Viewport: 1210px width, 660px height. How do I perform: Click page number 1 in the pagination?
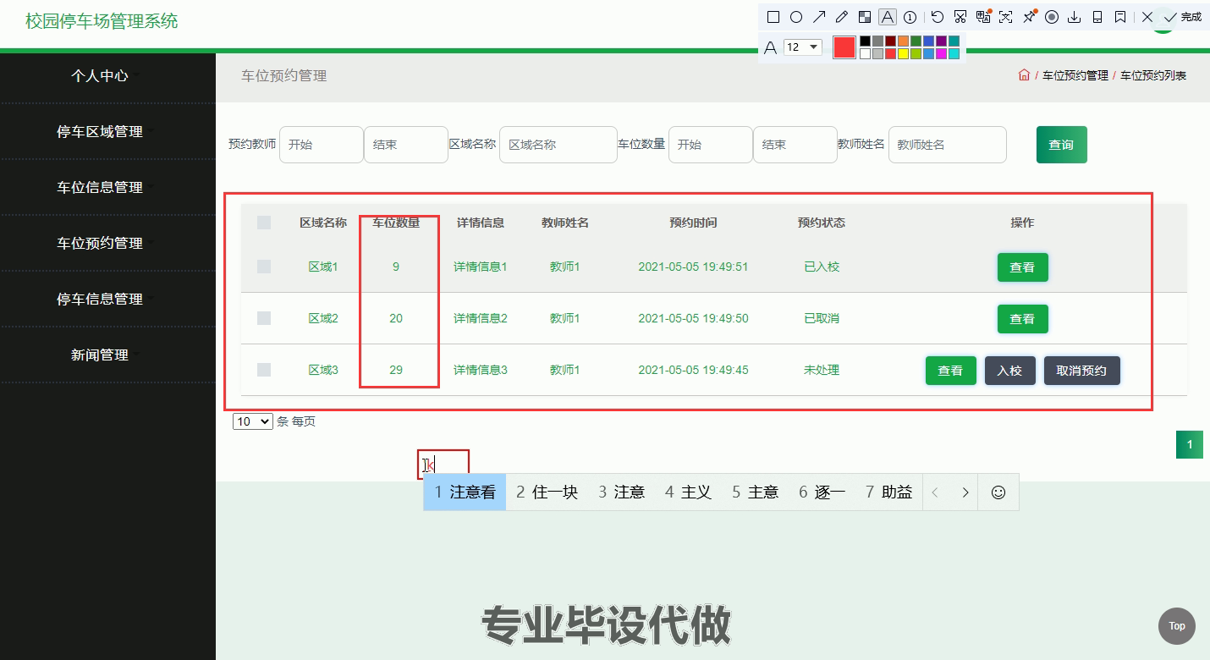[1189, 445]
